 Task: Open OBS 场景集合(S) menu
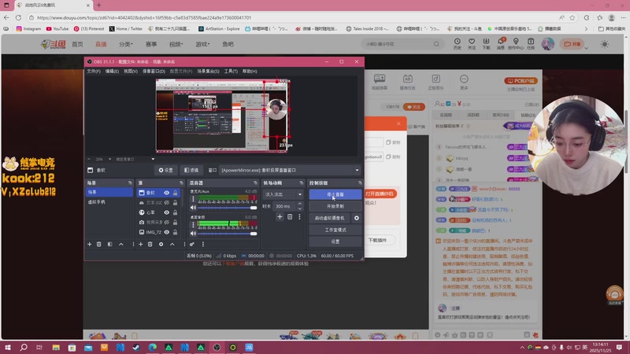208,71
